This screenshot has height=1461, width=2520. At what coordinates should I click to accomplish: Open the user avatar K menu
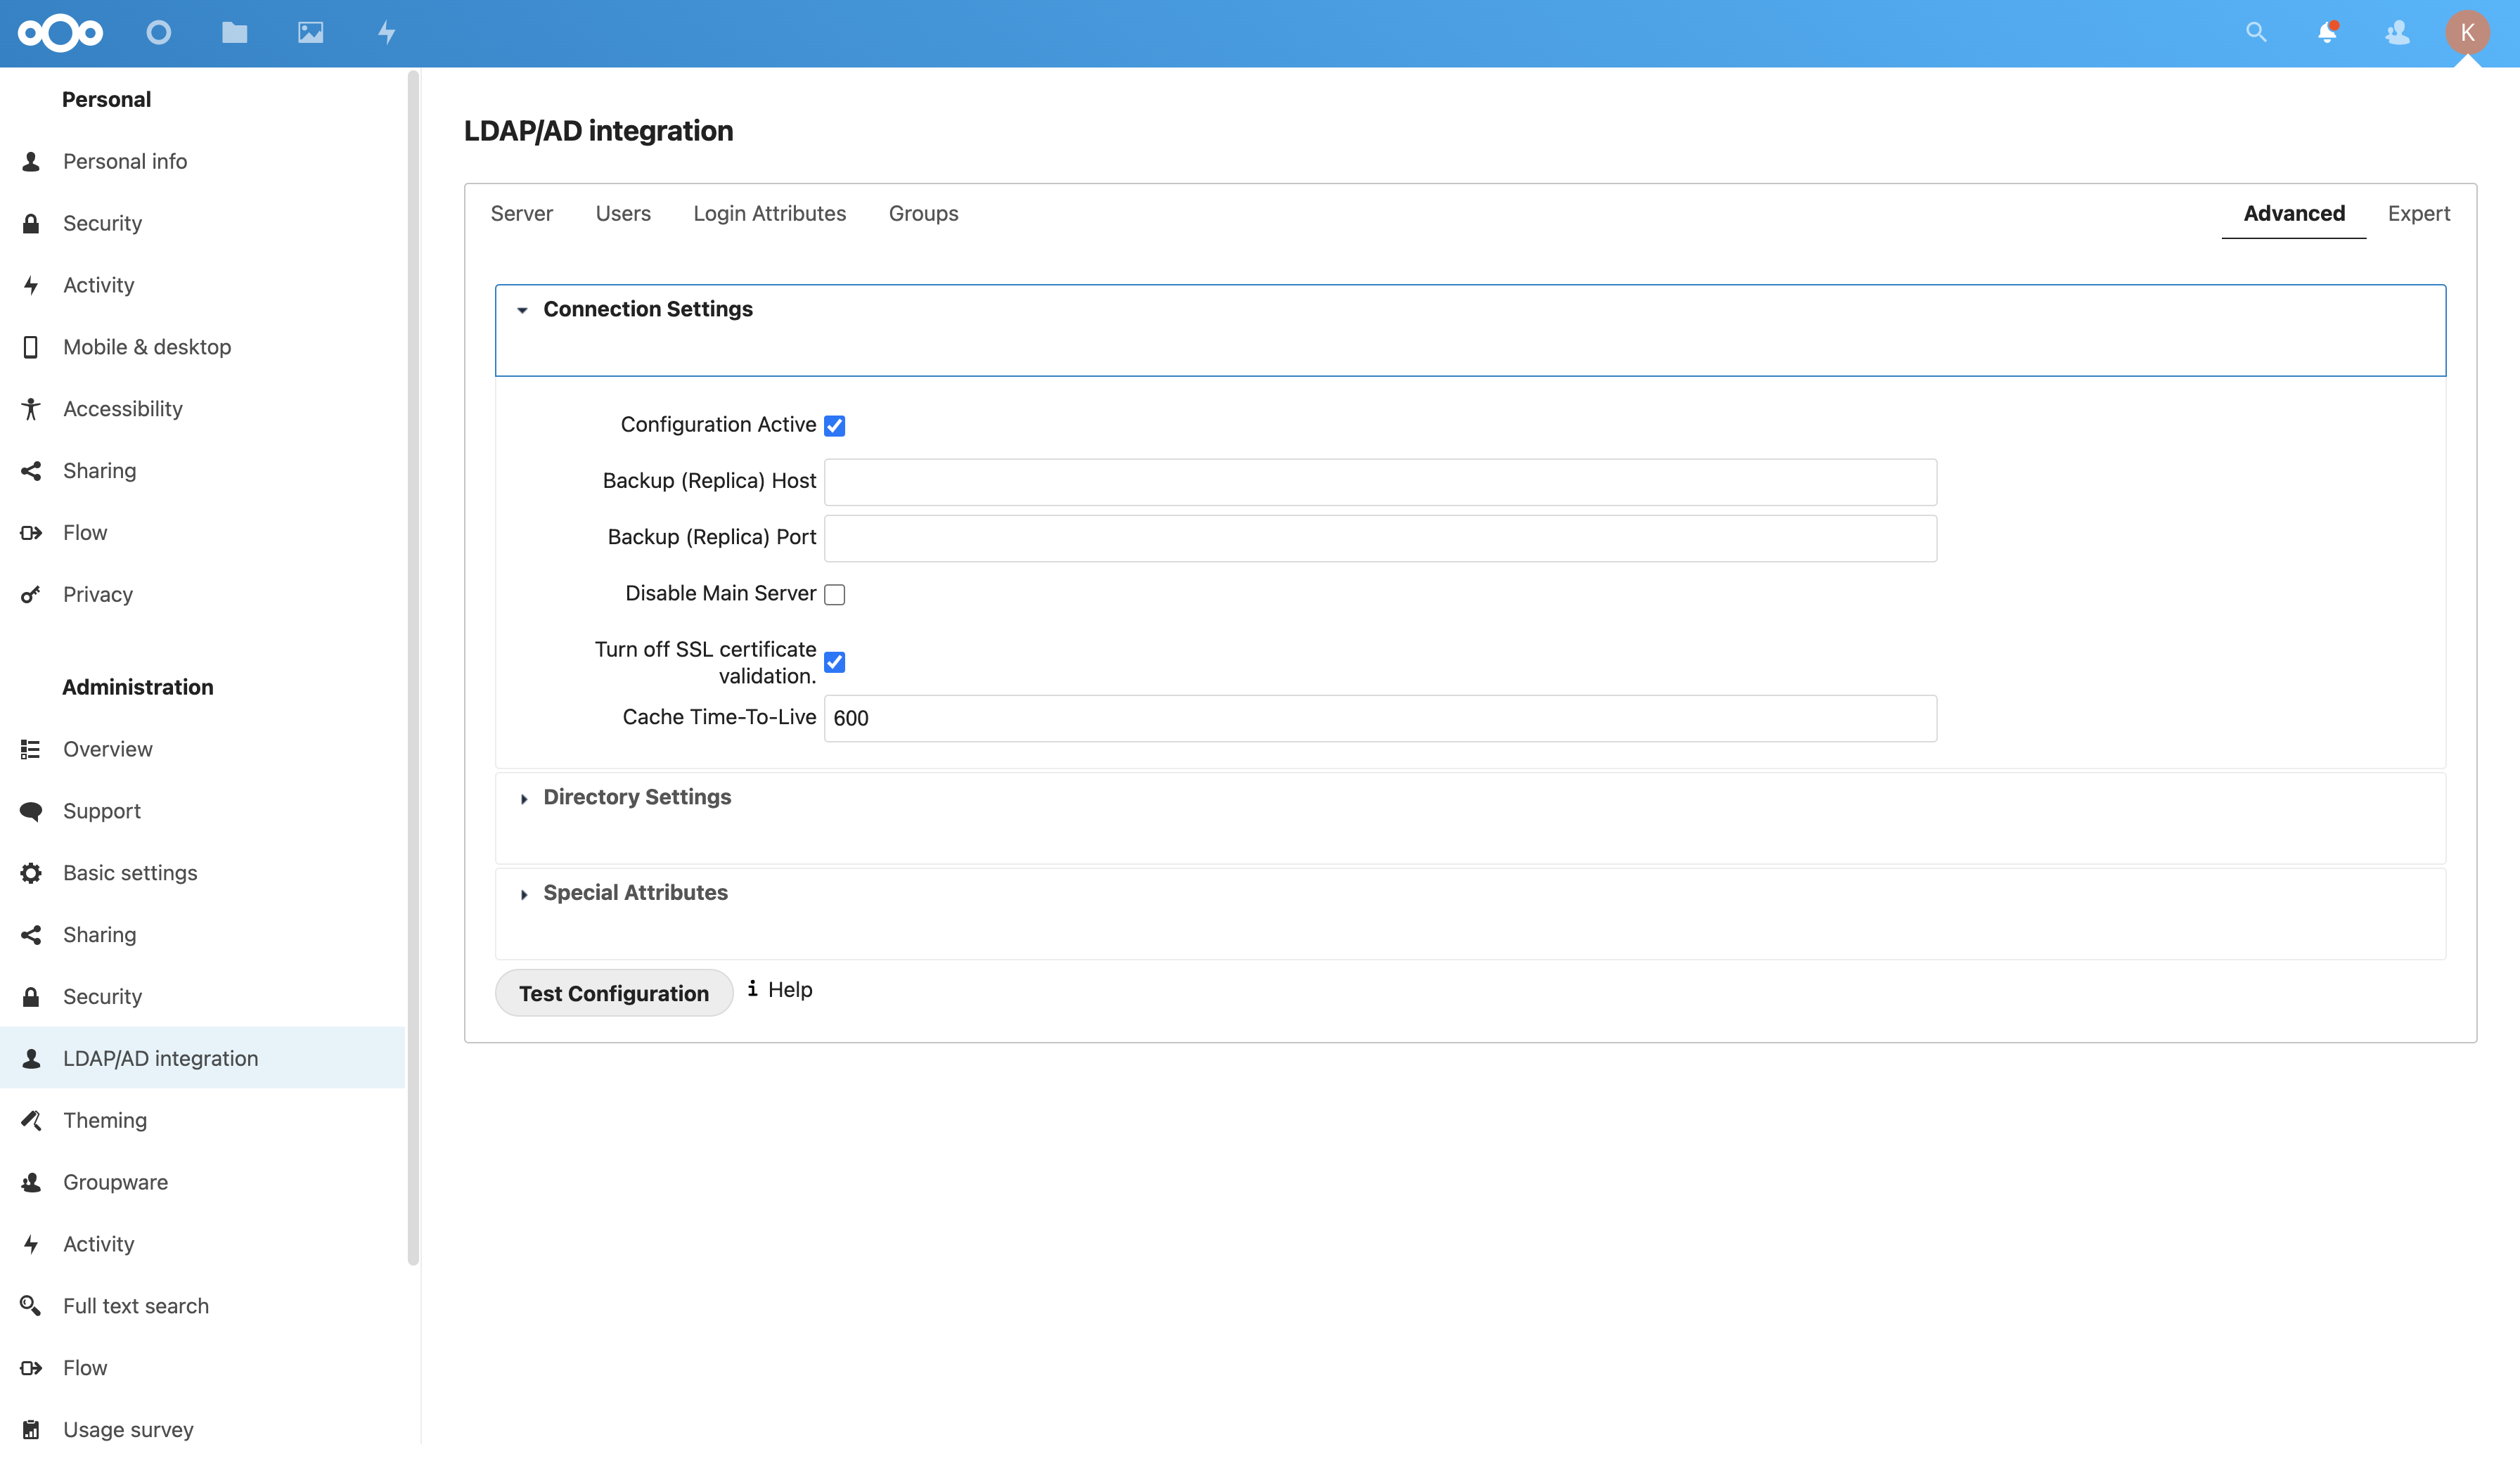[x=2467, y=33]
